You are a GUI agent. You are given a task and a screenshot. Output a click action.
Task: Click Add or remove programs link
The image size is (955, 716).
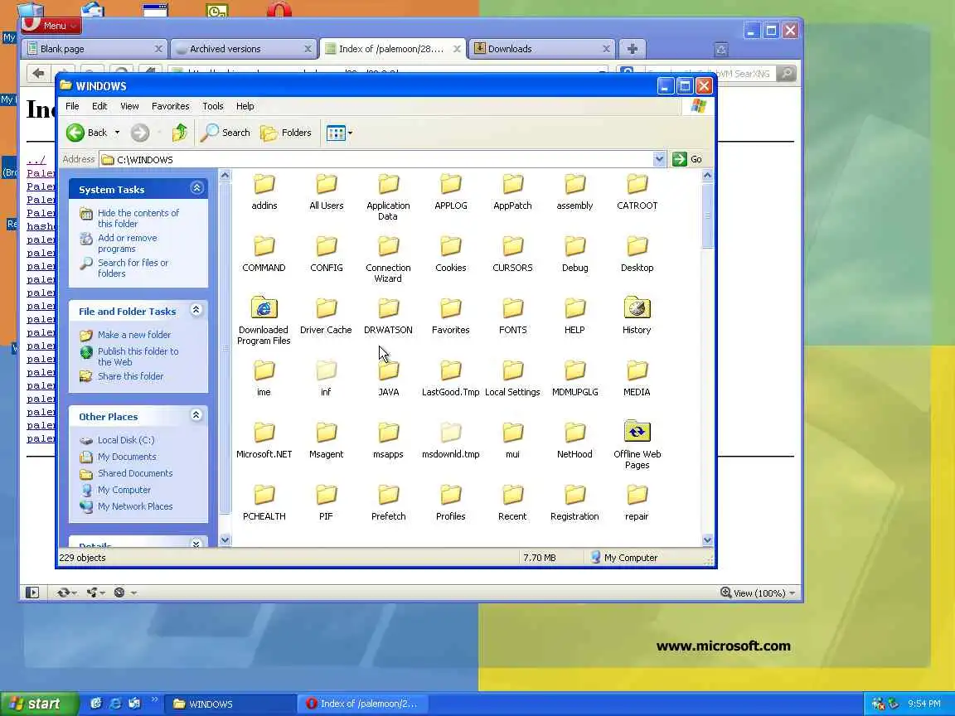[x=128, y=243]
